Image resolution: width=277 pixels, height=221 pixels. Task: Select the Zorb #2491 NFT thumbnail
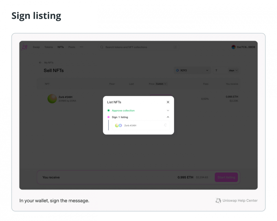52,98
